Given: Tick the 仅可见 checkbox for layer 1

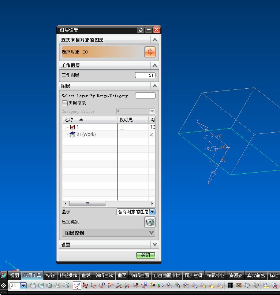Looking at the screenshot, I should tap(122, 127).
